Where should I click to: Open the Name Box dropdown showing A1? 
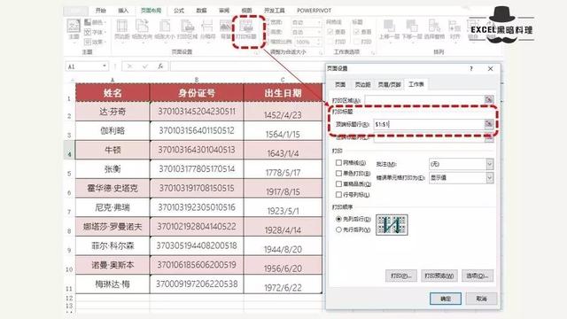coord(105,66)
